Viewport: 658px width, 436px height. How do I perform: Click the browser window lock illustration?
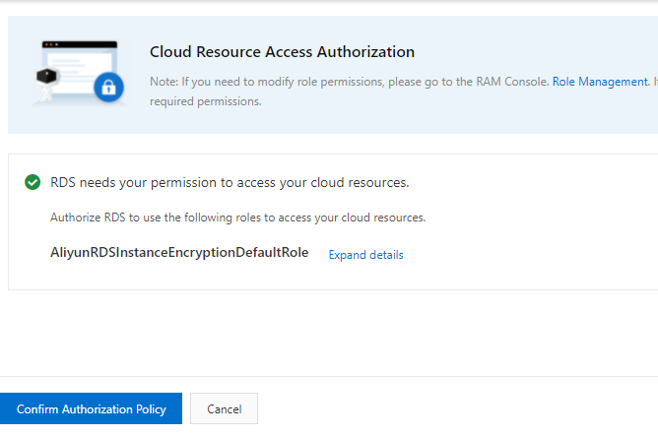80,72
